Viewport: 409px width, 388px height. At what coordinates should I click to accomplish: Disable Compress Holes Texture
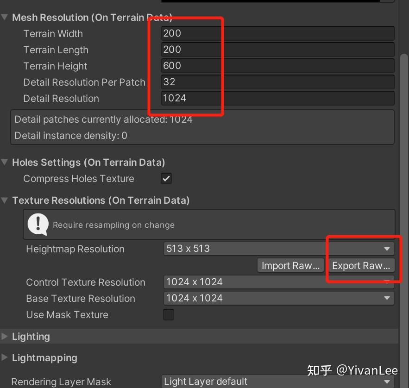click(x=166, y=178)
